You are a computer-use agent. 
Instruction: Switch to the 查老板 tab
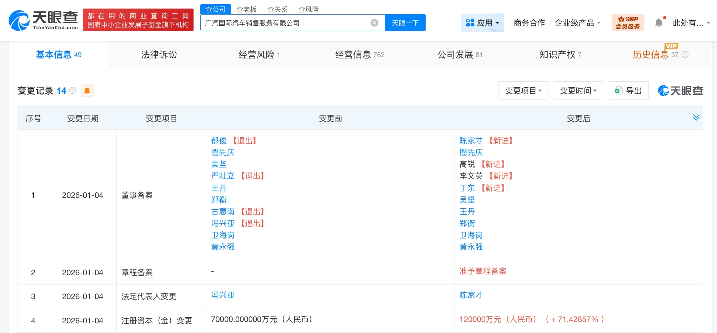click(x=247, y=9)
